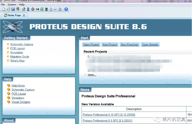This screenshot has height=124, width=193.
Task: Click the Home Page toolbar house icon
Action: (24, 9)
